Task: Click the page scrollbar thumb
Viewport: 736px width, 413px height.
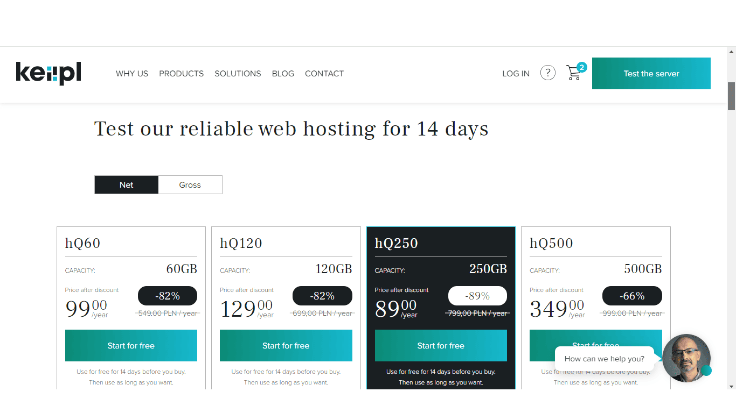Action: coord(731,96)
